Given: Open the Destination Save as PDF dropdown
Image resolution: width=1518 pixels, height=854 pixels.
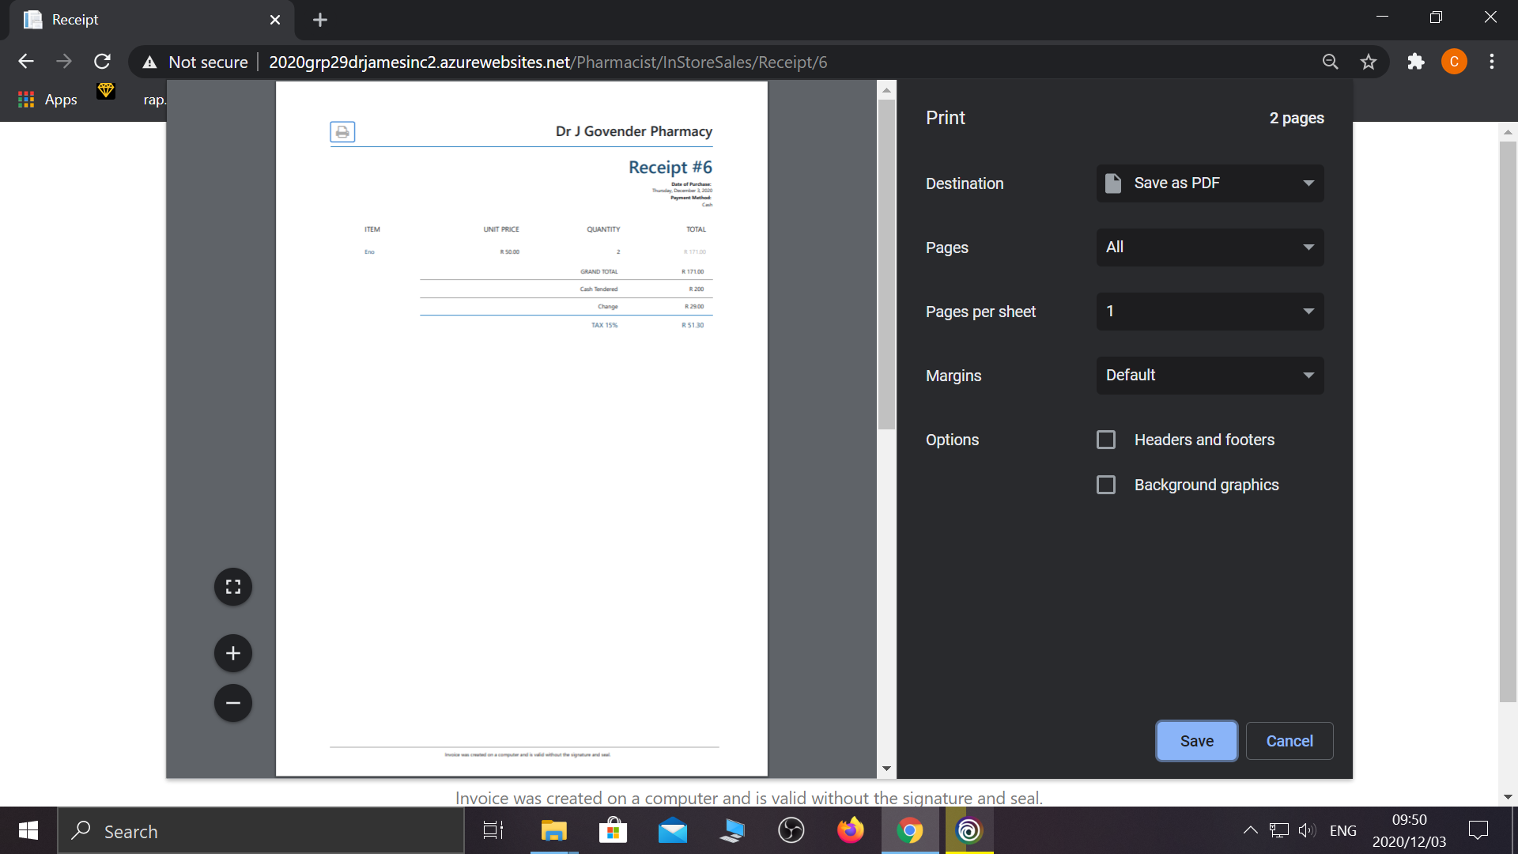Looking at the screenshot, I should click(x=1210, y=183).
